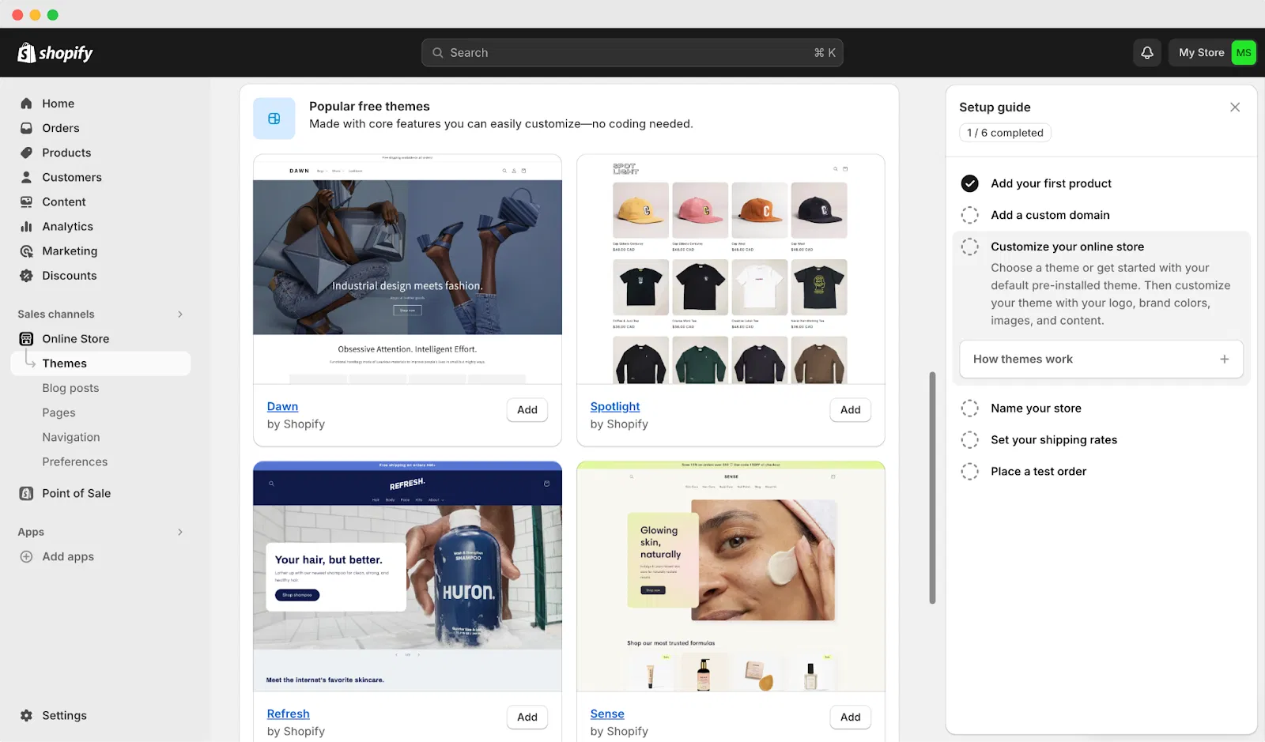
Task: Click Name your store text
Action: tap(1036, 409)
